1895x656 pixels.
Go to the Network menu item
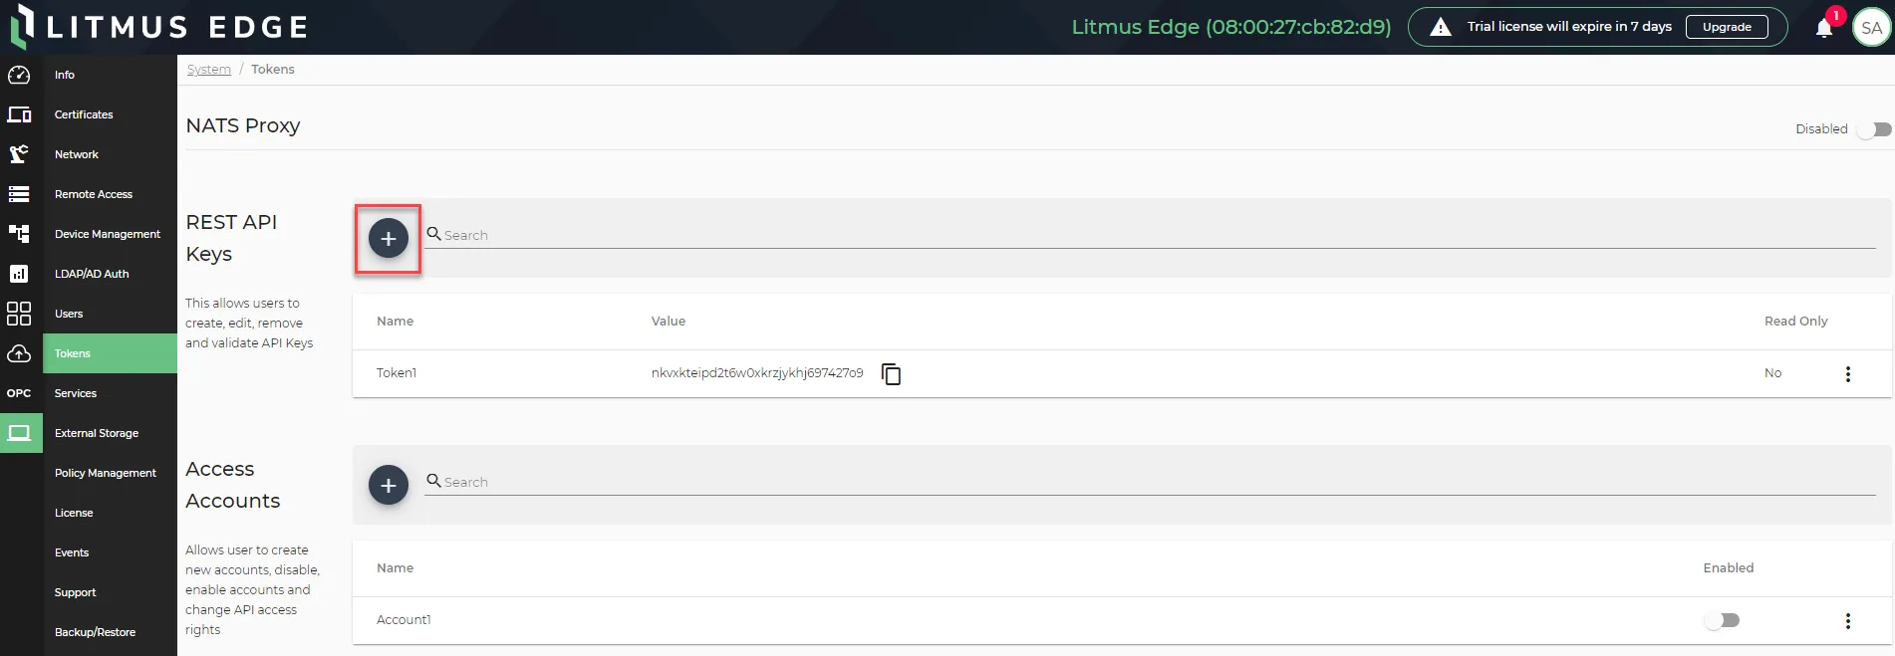coord(110,154)
